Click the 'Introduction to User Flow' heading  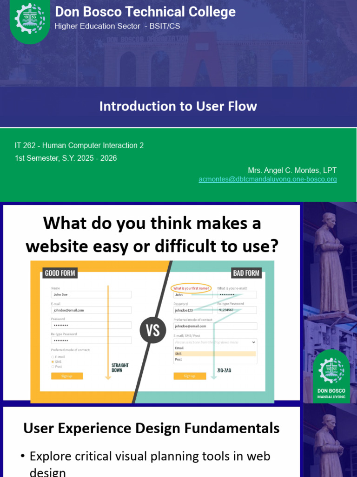178,106
